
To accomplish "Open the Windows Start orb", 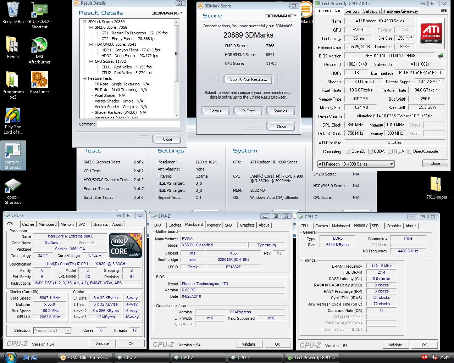I will coord(10,357).
